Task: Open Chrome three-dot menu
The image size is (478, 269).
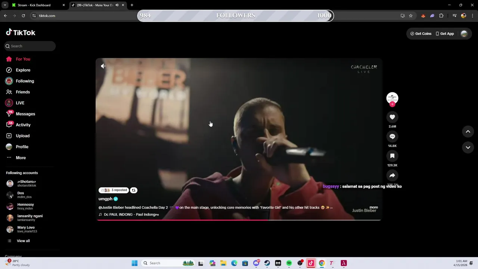Action: pos(473,16)
